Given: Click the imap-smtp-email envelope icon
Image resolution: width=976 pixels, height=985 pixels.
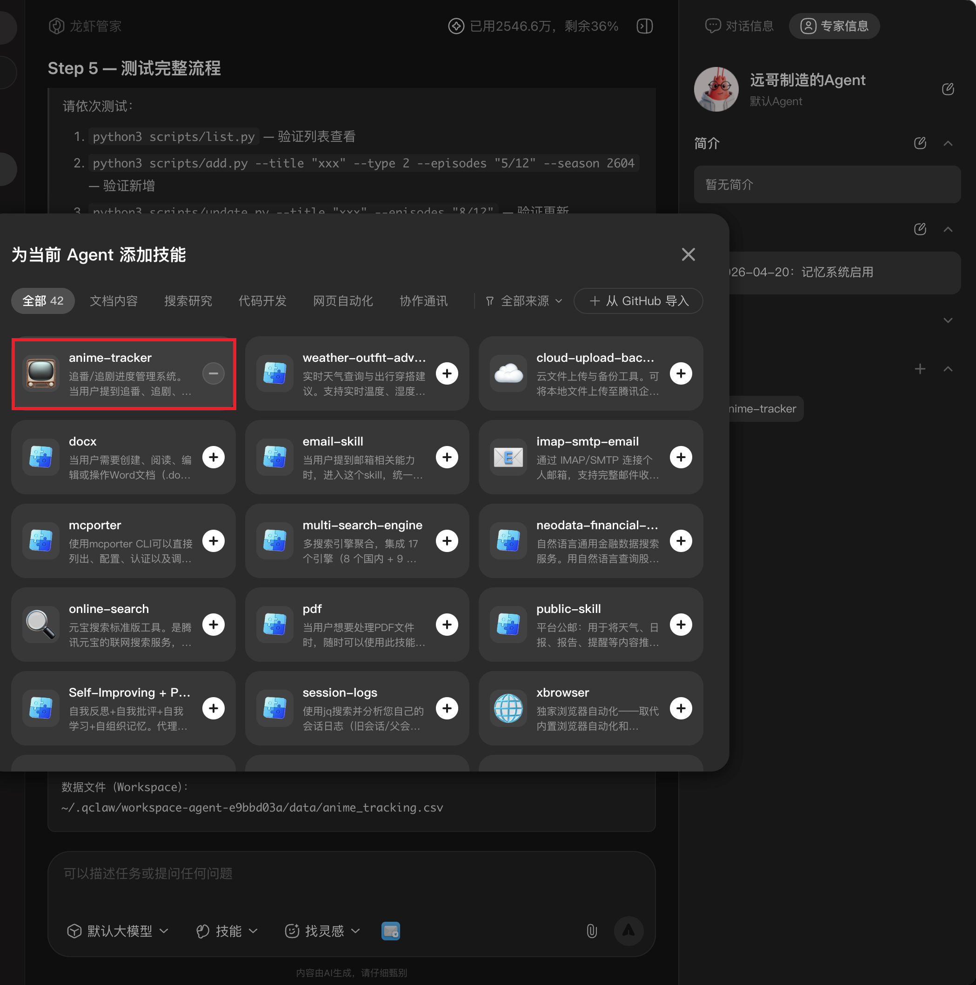Looking at the screenshot, I should [x=508, y=457].
